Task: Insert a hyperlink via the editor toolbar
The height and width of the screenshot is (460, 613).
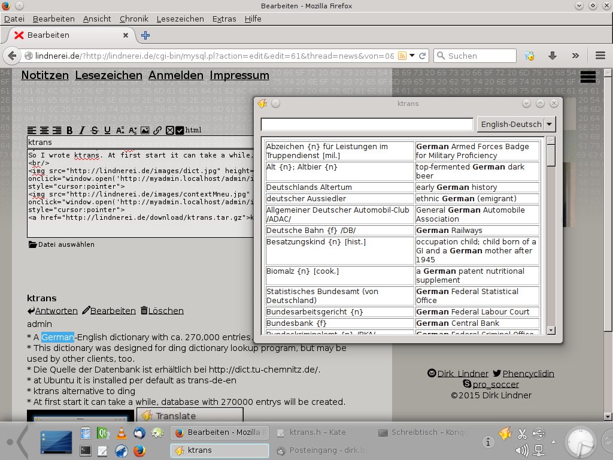Action: coord(157,131)
